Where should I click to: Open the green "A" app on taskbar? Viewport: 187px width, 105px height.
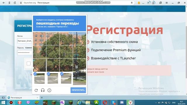pos(96,102)
